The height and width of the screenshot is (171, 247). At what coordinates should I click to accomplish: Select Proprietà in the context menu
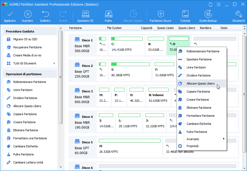coord(192,146)
